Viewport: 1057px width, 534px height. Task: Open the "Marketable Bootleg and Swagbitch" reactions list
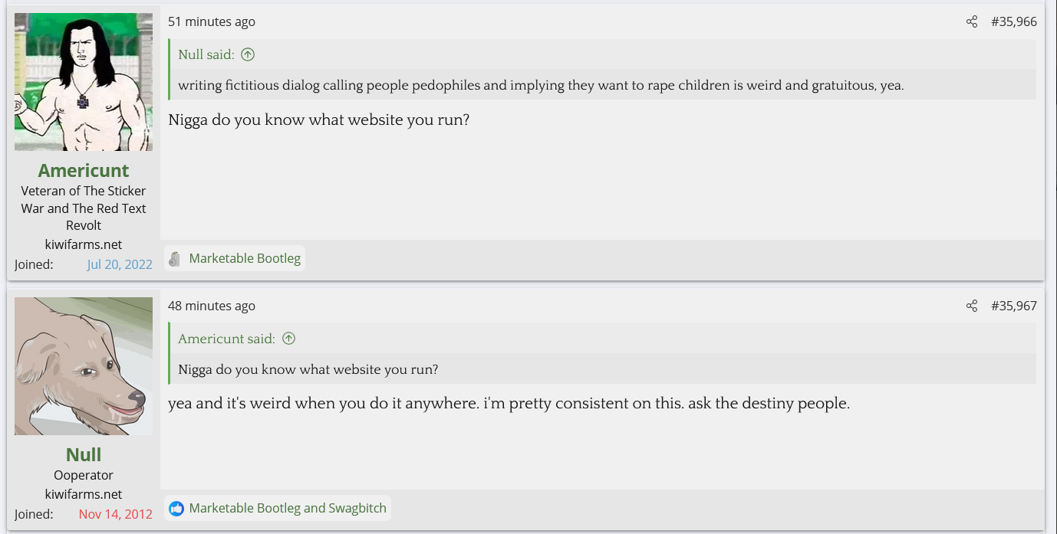tap(288, 508)
